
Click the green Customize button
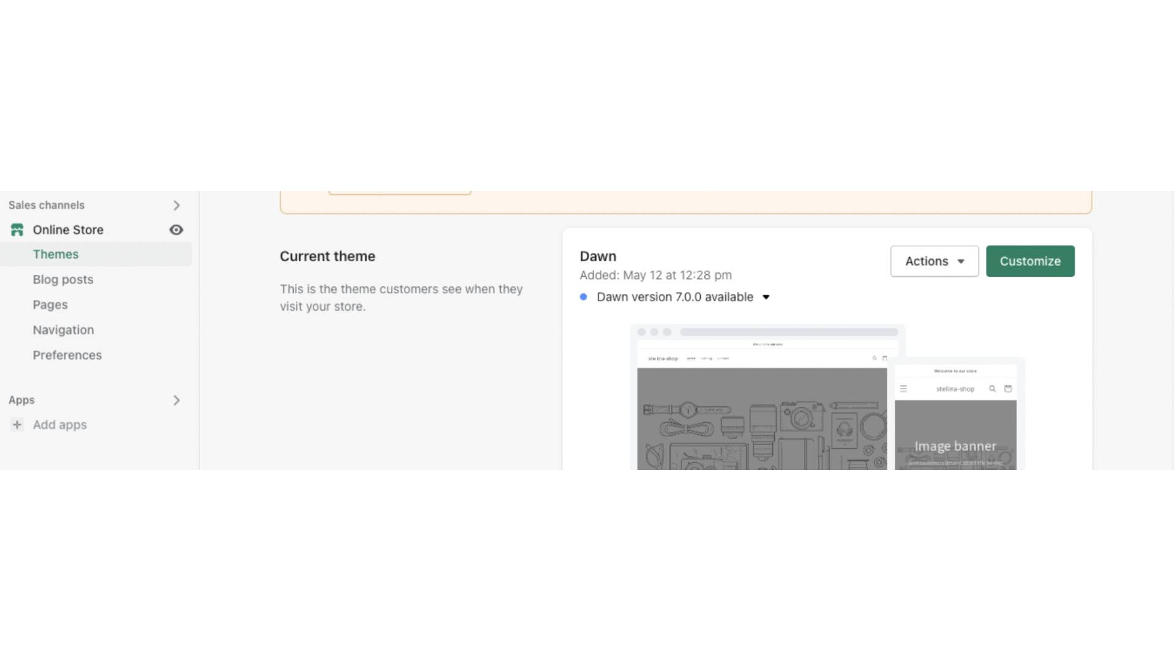(1030, 261)
